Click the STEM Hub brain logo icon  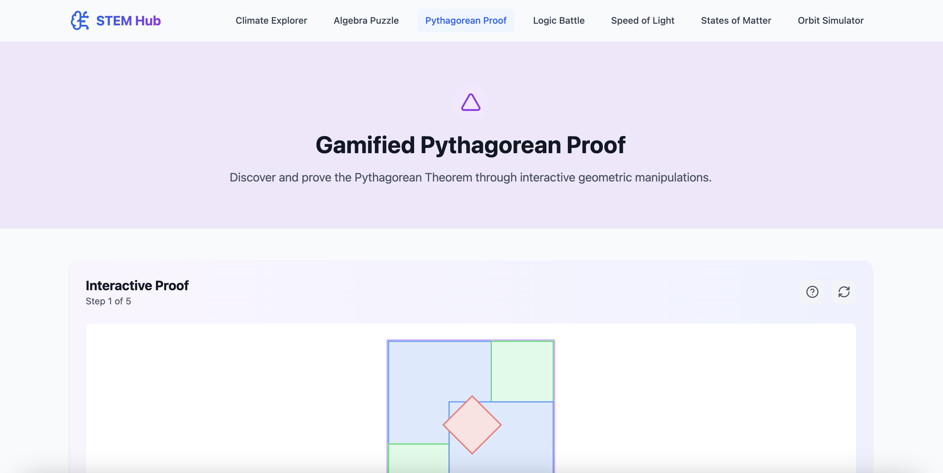[x=80, y=20]
